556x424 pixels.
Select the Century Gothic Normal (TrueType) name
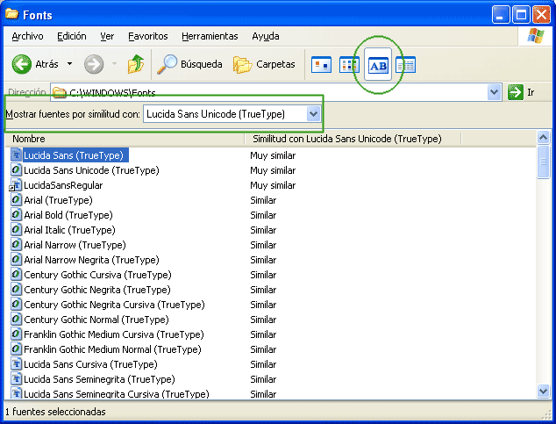[96, 320]
